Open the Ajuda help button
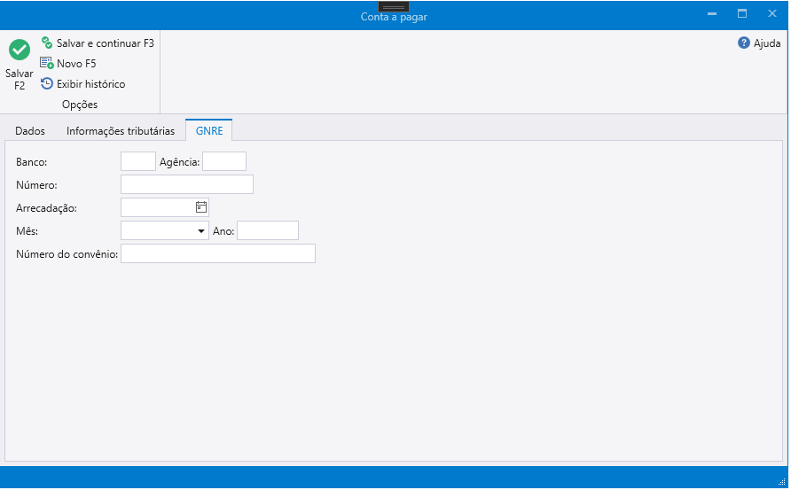This screenshot has width=791, height=490. (759, 43)
